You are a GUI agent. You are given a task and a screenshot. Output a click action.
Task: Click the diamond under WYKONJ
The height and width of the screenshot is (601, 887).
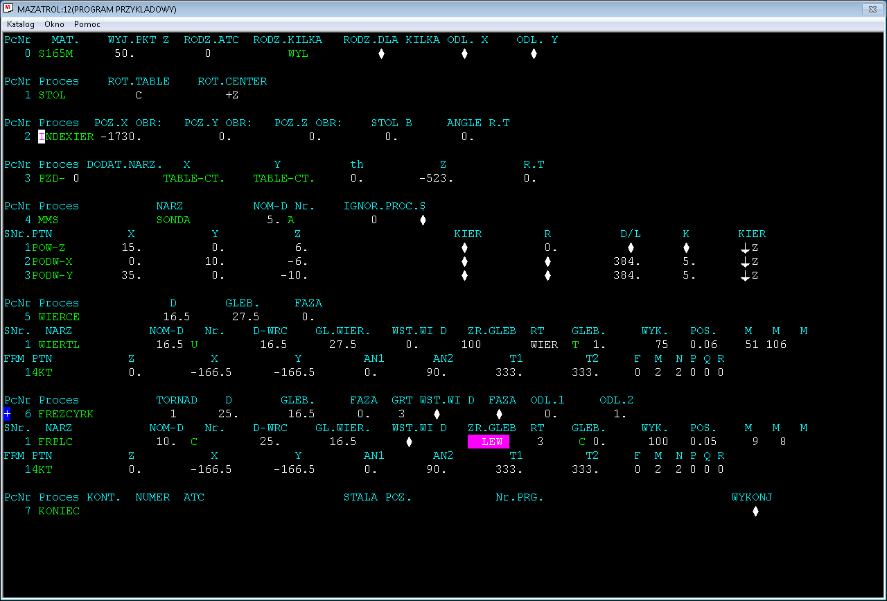click(755, 511)
